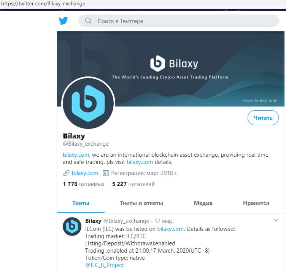Click the Twitter bird logo
Screen dimensions: 286x272
click(x=63, y=21)
